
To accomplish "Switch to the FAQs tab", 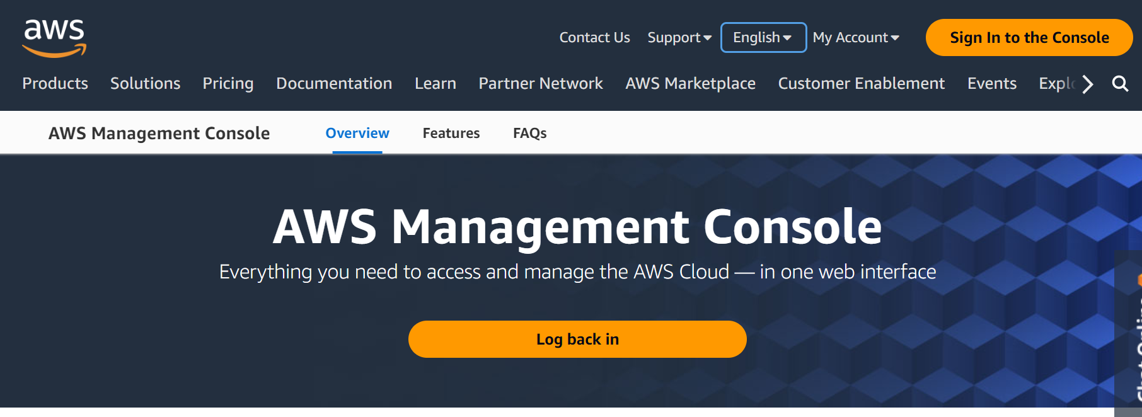I will (x=529, y=134).
